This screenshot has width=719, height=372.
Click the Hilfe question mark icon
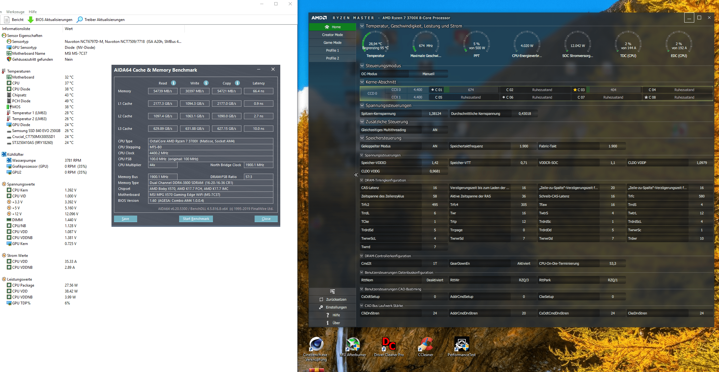pyautogui.click(x=328, y=315)
